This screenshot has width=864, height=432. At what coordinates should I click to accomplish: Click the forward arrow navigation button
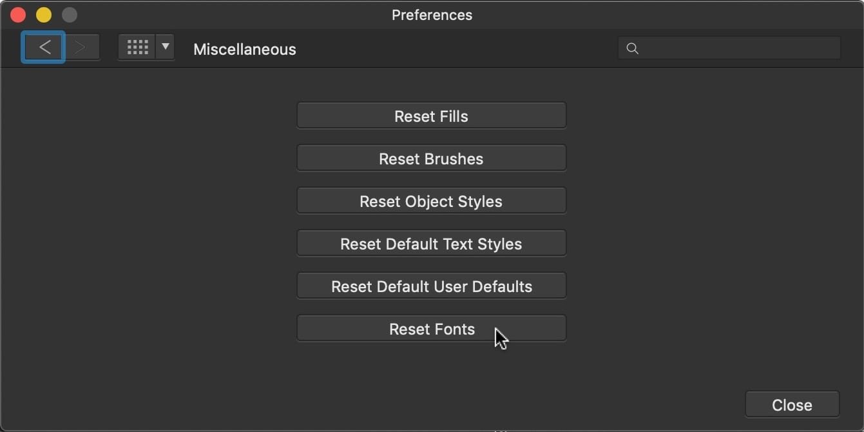click(x=81, y=47)
